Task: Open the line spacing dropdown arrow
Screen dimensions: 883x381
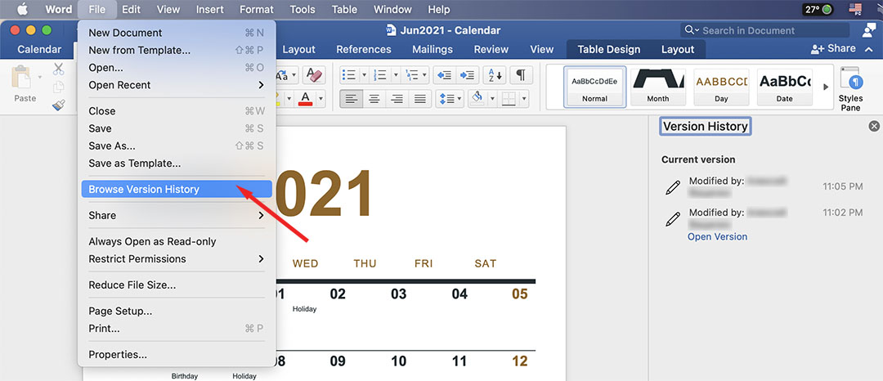Action: (460, 99)
